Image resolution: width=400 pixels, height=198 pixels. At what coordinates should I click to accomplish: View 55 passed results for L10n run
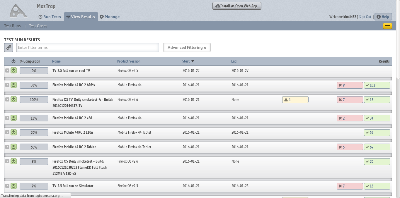377,132
